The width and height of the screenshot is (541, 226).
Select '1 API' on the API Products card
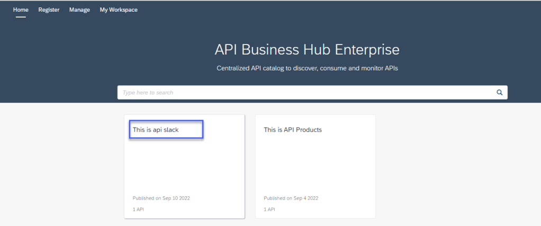tap(269, 209)
